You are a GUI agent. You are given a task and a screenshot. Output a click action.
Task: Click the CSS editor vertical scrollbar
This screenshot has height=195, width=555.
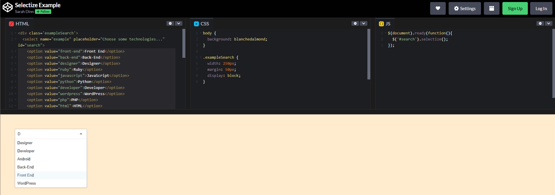pos(369,54)
